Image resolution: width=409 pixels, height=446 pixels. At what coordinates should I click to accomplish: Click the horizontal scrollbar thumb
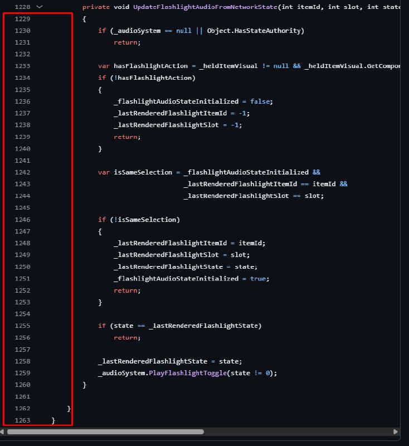click(105, 432)
